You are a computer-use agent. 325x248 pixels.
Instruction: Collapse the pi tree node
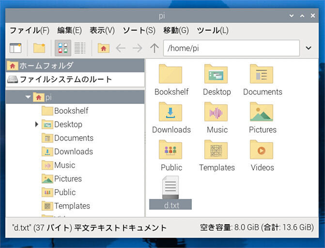(28, 97)
